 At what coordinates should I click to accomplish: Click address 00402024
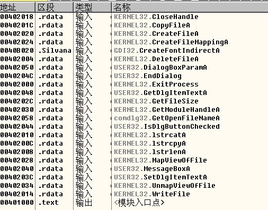tap(17, 42)
